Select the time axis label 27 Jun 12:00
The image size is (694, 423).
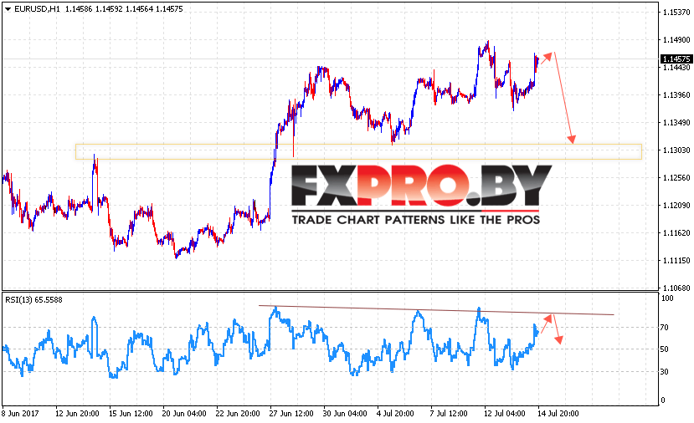click(291, 414)
